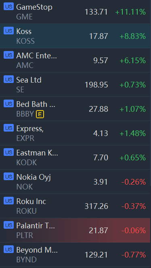Click the US market badge next to Koss
Image resolution: width=151 pixels, height=268 pixels.
(x=8, y=31)
